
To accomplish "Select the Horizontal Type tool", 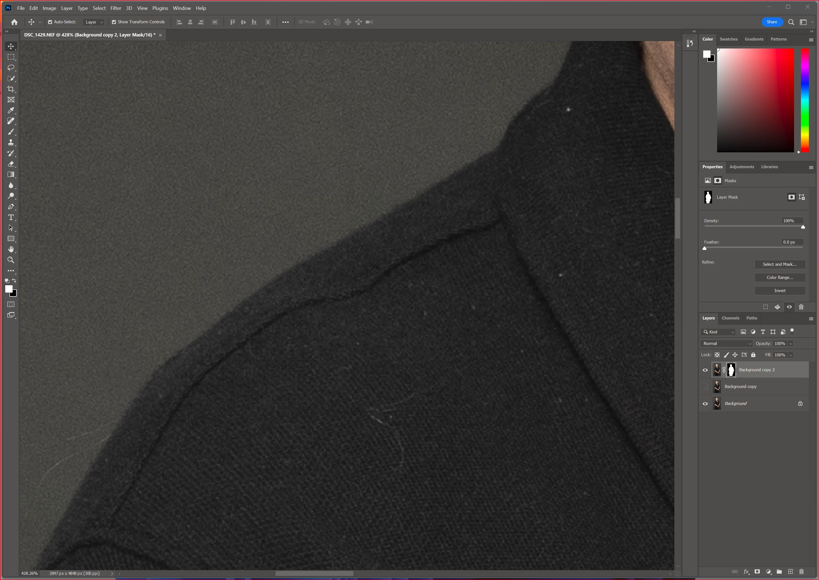I will click(11, 218).
